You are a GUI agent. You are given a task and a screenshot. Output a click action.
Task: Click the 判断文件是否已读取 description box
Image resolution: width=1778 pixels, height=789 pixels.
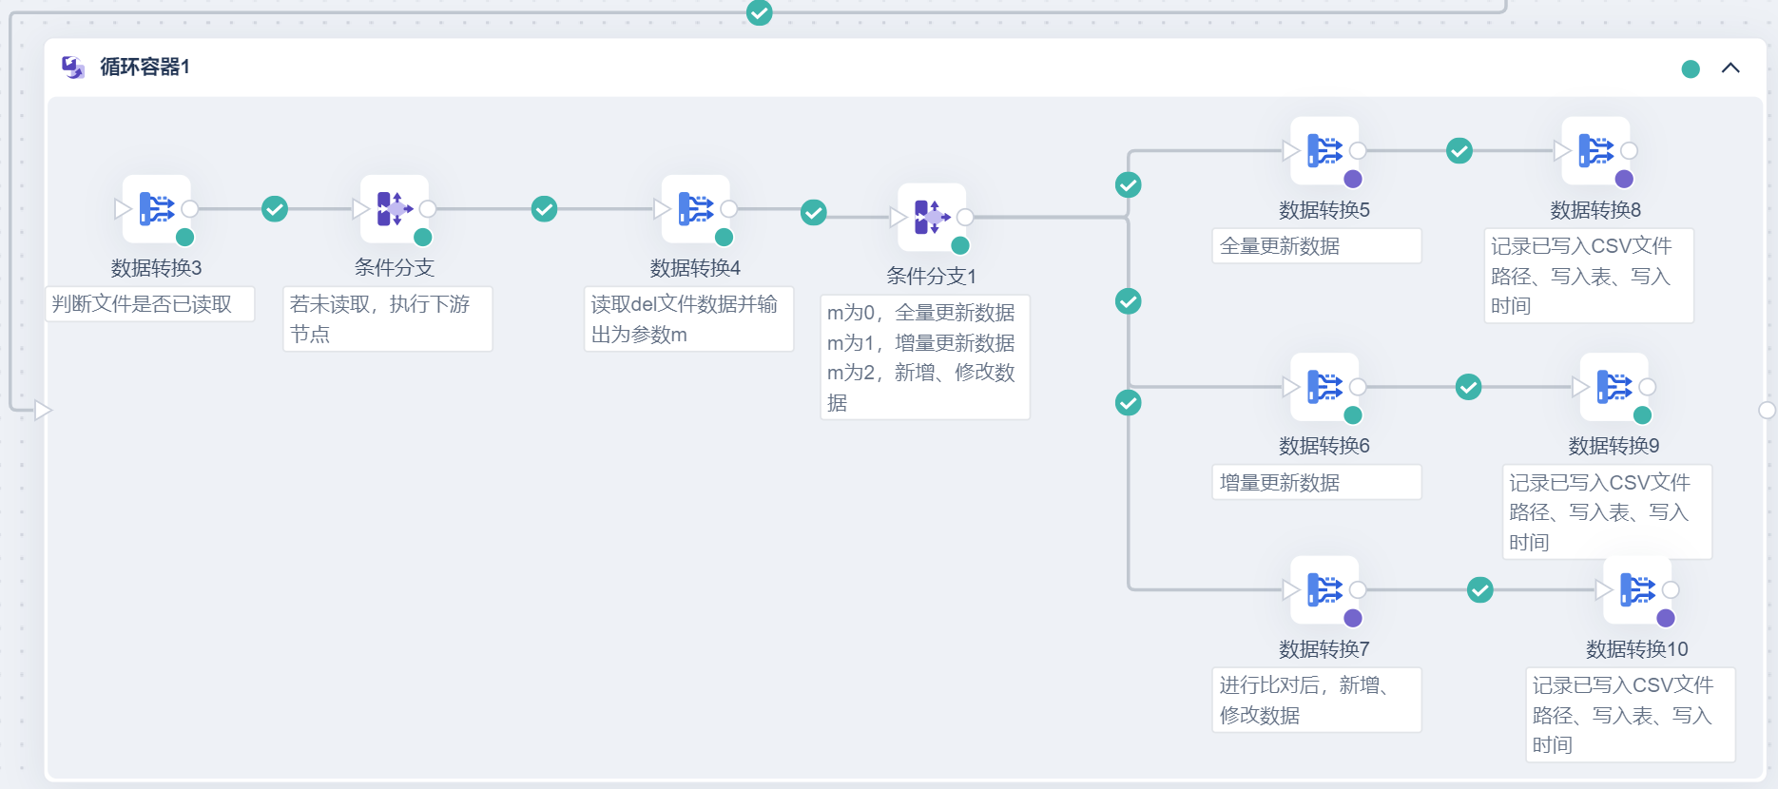pyautogui.click(x=149, y=304)
